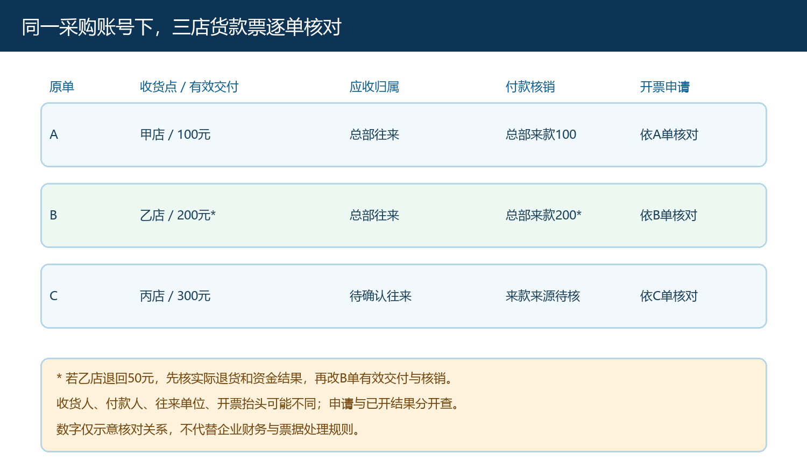Click 依C单核对 entry
807x468 pixels.
click(669, 296)
